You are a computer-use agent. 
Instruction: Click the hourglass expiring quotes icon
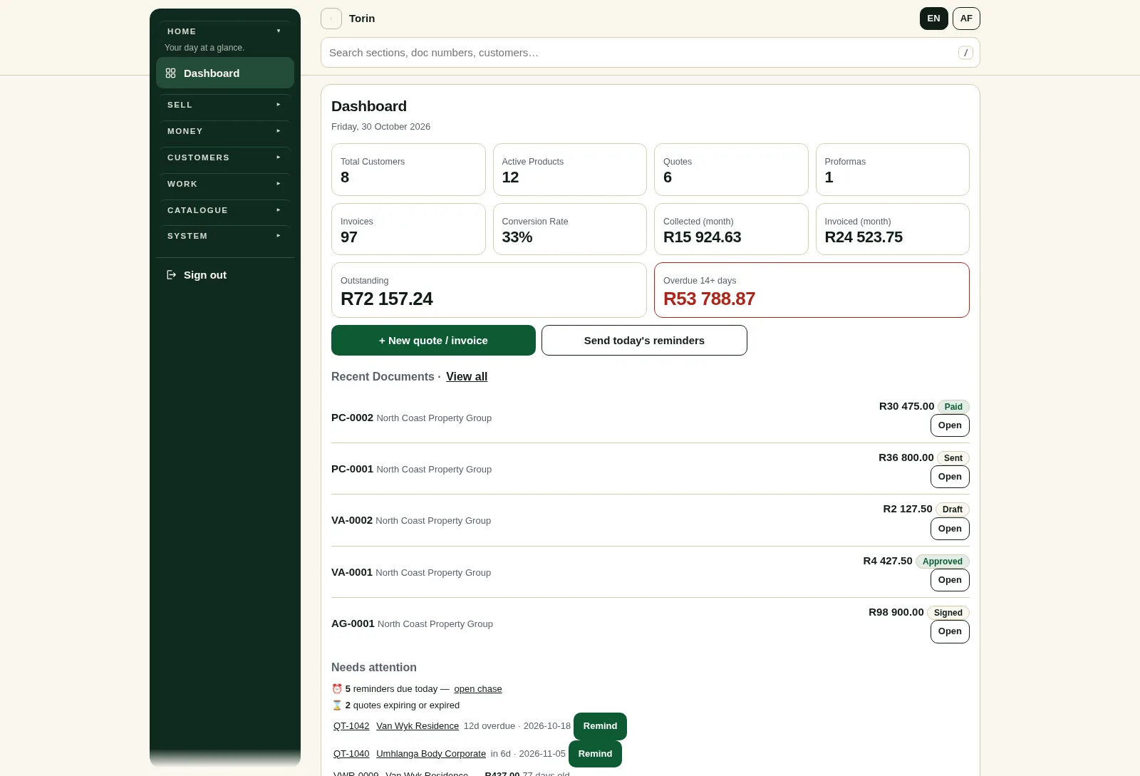coord(337,705)
